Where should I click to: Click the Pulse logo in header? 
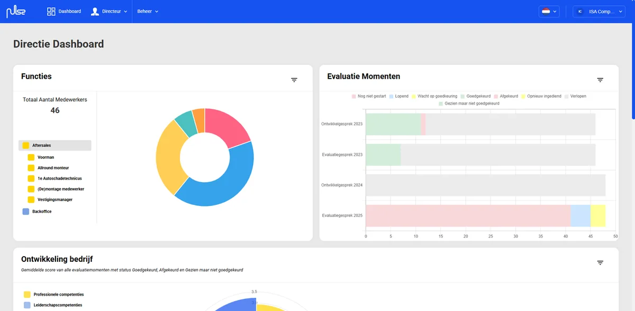click(x=16, y=11)
